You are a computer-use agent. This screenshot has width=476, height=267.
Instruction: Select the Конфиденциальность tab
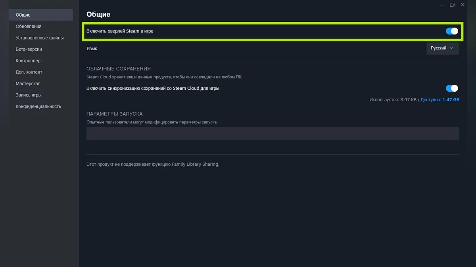click(x=38, y=107)
